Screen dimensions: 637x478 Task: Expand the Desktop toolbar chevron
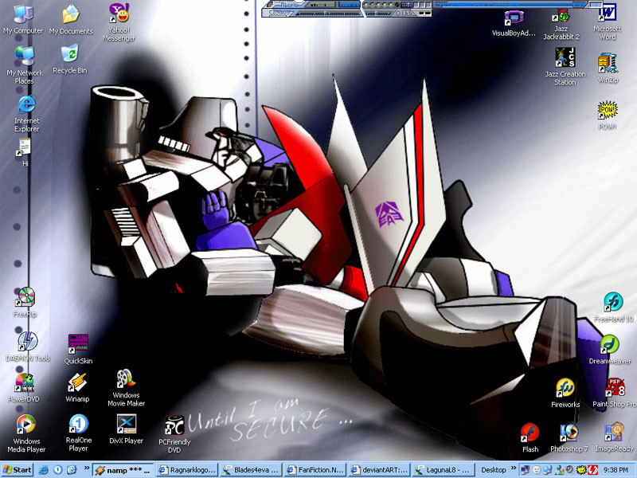514,468
